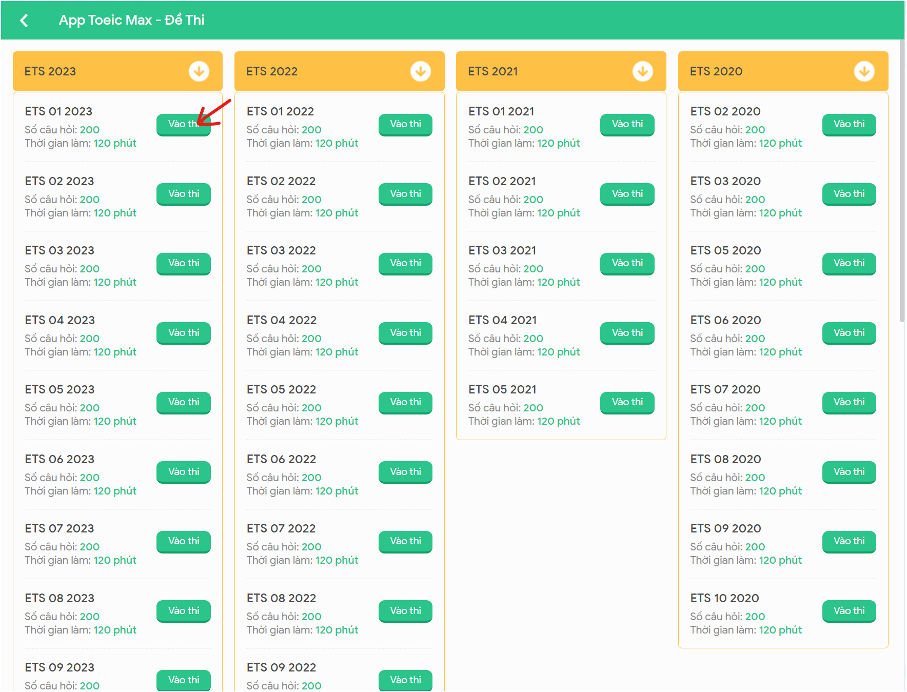Enter the ETS 05 2023 test
This screenshot has width=907, height=692.
click(183, 402)
